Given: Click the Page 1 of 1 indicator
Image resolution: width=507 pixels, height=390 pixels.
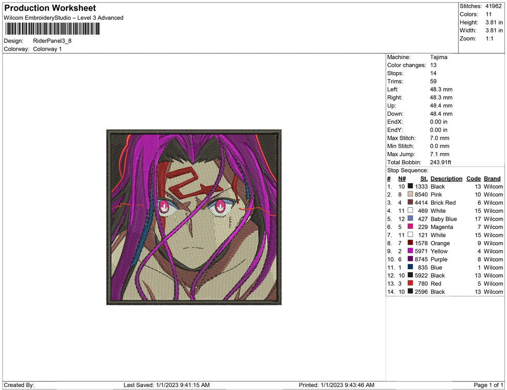Looking at the screenshot, I should (x=488, y=385).
